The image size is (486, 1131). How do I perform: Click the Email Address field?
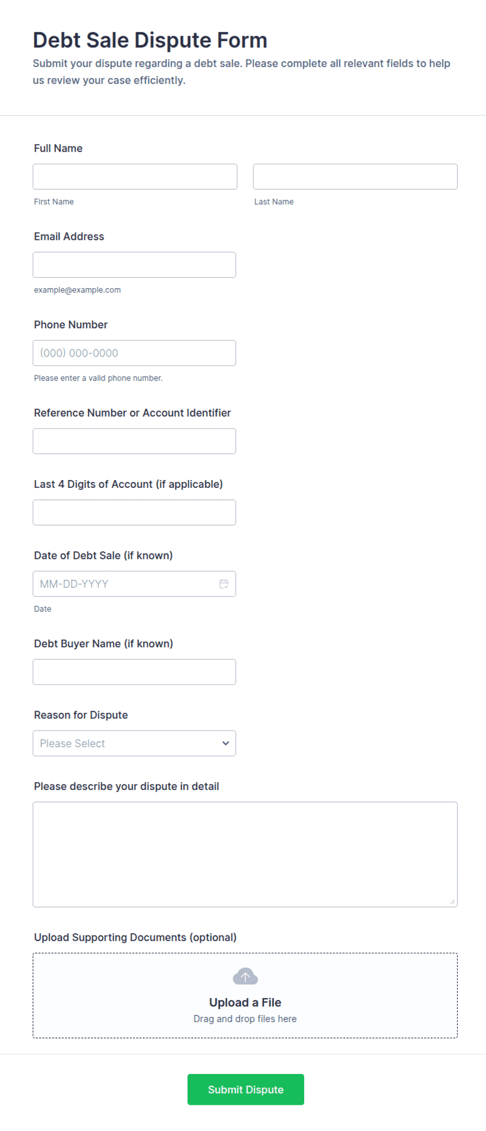click(x=134, y=265)
